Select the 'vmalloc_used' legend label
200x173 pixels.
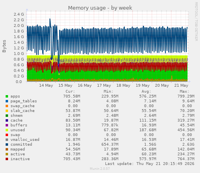click(x=25, y=140)
